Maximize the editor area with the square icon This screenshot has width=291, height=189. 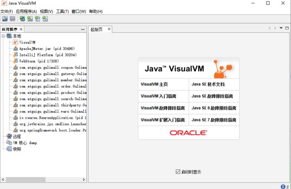pos(287,28)
